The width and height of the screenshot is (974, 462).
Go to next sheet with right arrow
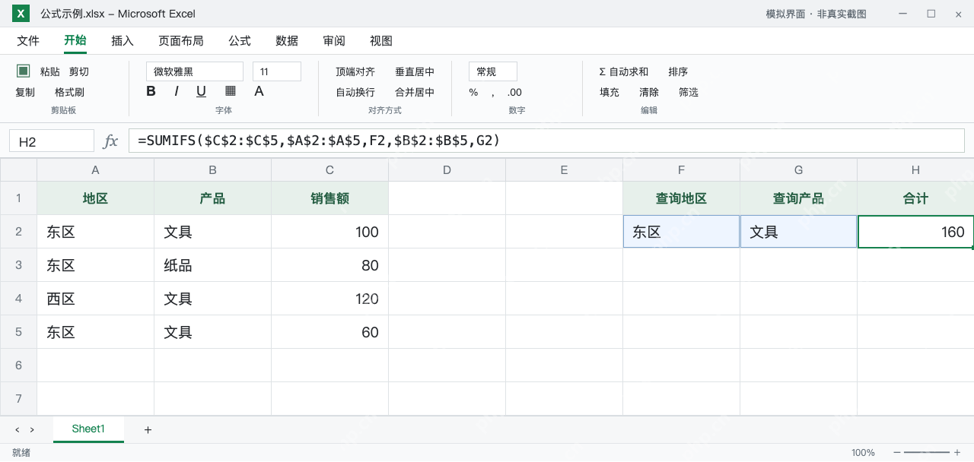tap(32, 430)
